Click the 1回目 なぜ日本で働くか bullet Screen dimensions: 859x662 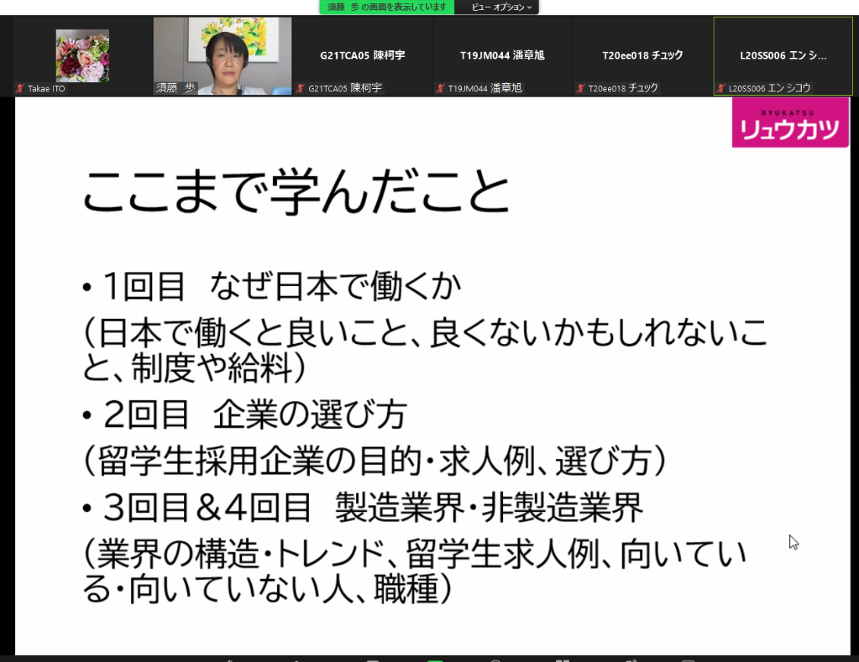click(282, 288)
